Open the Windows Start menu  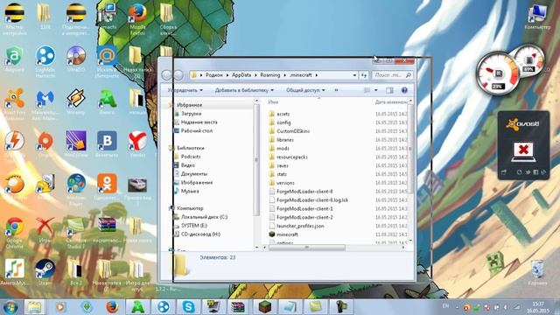(x=10, y=307)
